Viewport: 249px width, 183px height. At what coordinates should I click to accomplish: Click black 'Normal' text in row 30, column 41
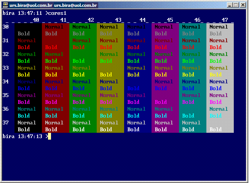[x=54, y=27]
